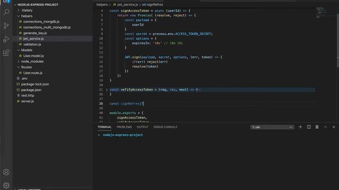Close the terminal panel
This screenshot has width=339, height=190.
(334, 127)
